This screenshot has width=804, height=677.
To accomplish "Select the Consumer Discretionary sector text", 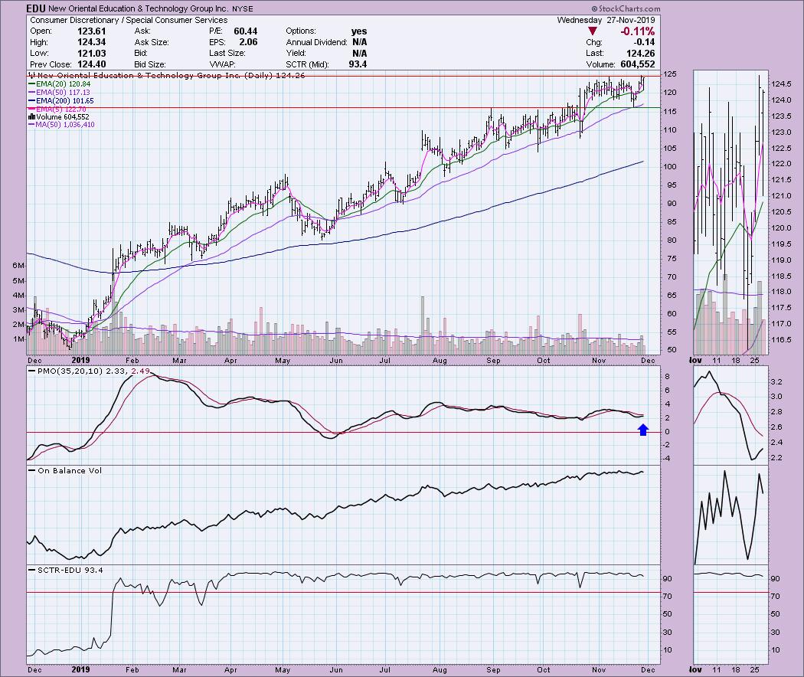I will 75,20.
